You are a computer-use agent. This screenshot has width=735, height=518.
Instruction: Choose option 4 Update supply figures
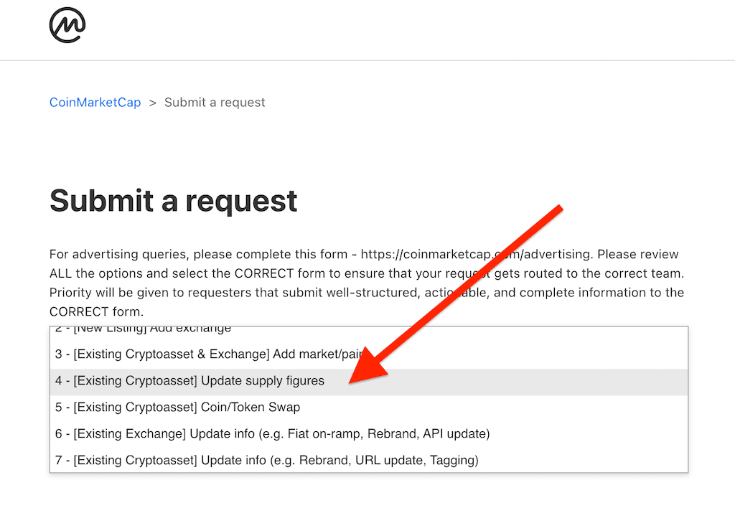click(x=369, y=381)
